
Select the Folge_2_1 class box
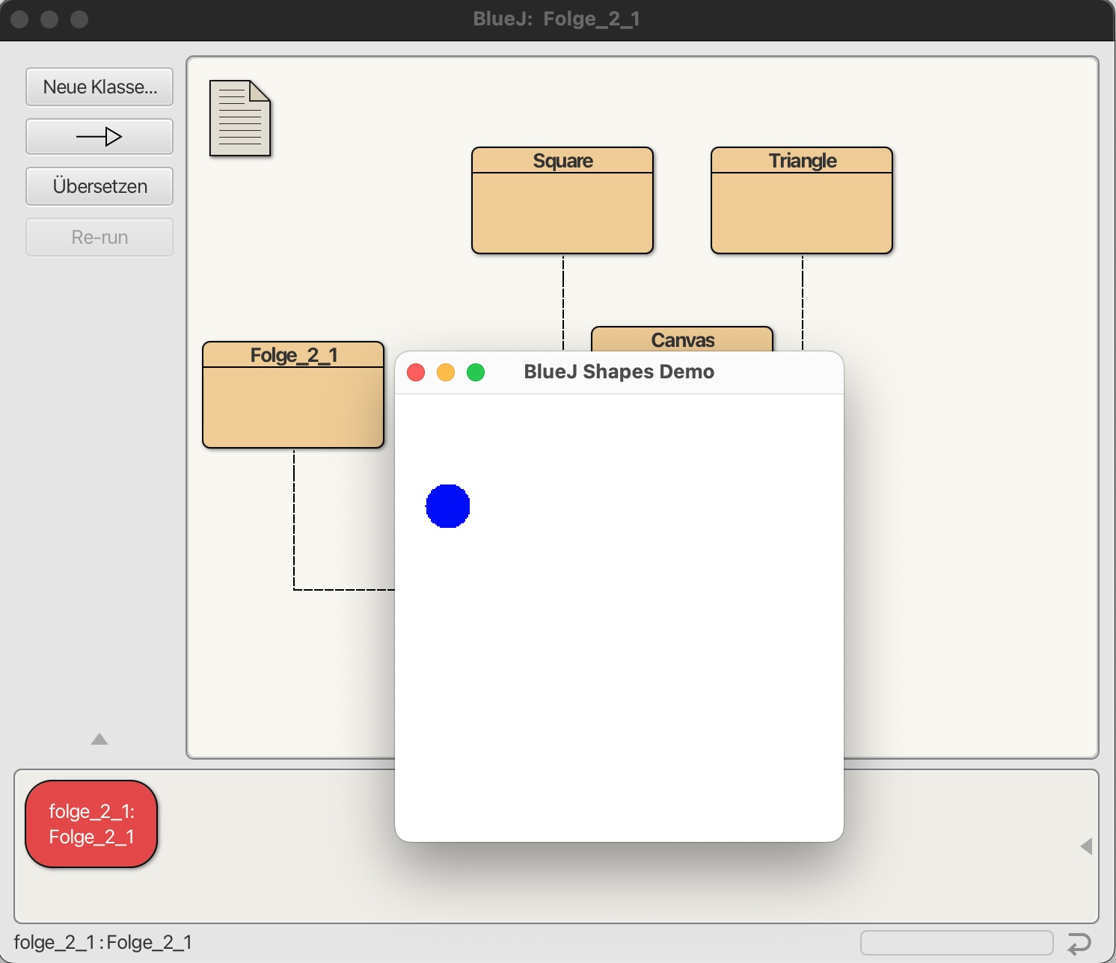(293, 395)
